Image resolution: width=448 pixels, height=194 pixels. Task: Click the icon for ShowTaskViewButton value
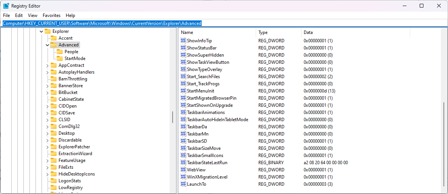click(x=183, y=62)
